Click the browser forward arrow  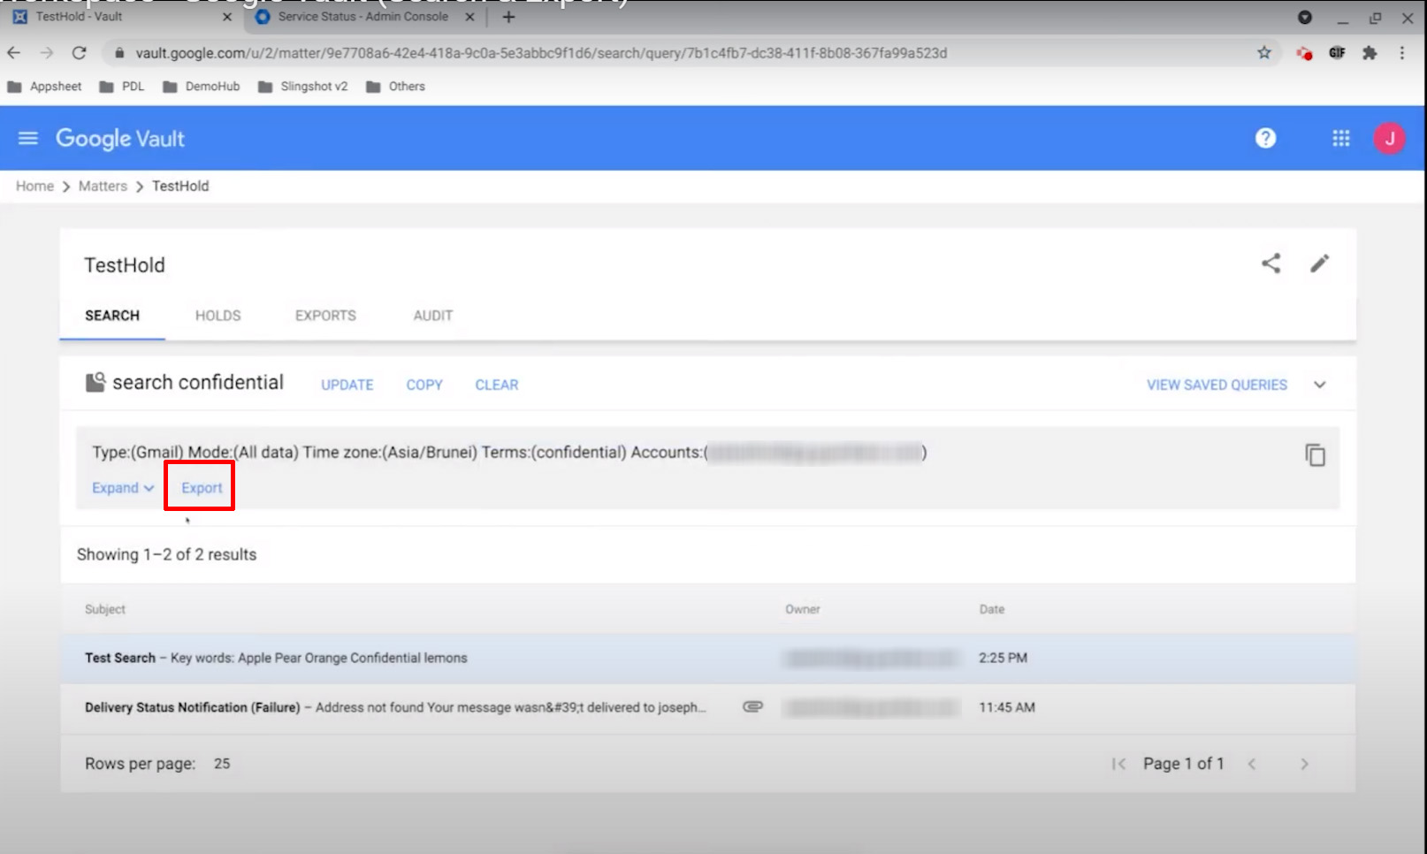point(46,53)
